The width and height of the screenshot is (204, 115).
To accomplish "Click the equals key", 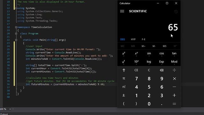I will pos(174,104).
